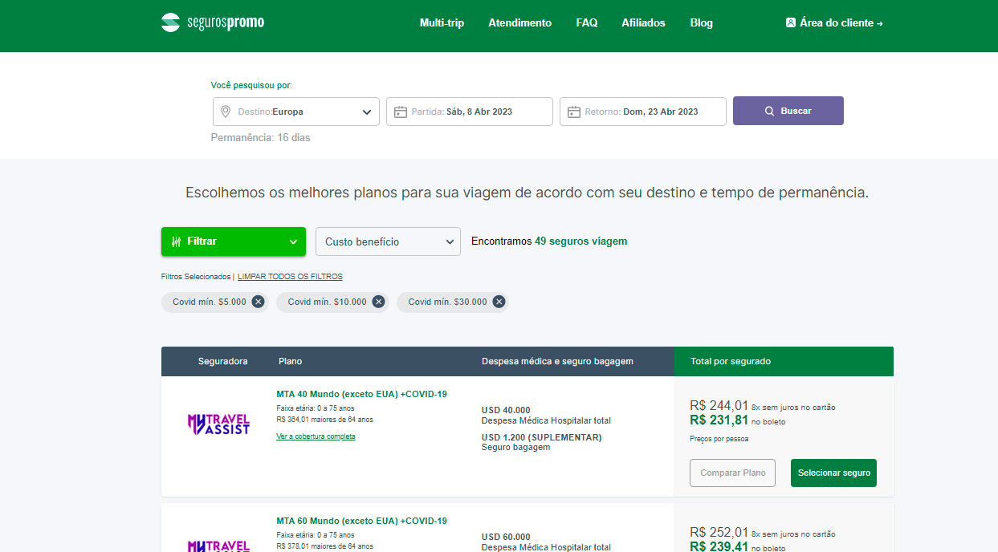Click the sliders icon on Filtrar button
The image size is (998, 552).
coord(176,241)
